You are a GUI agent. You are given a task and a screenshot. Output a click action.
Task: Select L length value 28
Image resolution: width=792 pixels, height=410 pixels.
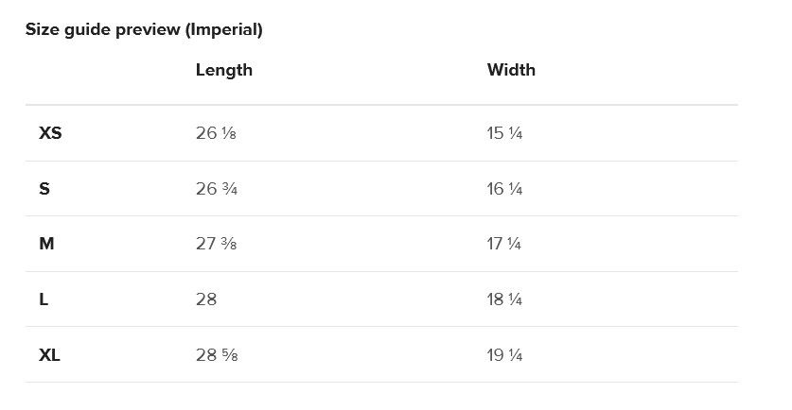pos(206,299)
